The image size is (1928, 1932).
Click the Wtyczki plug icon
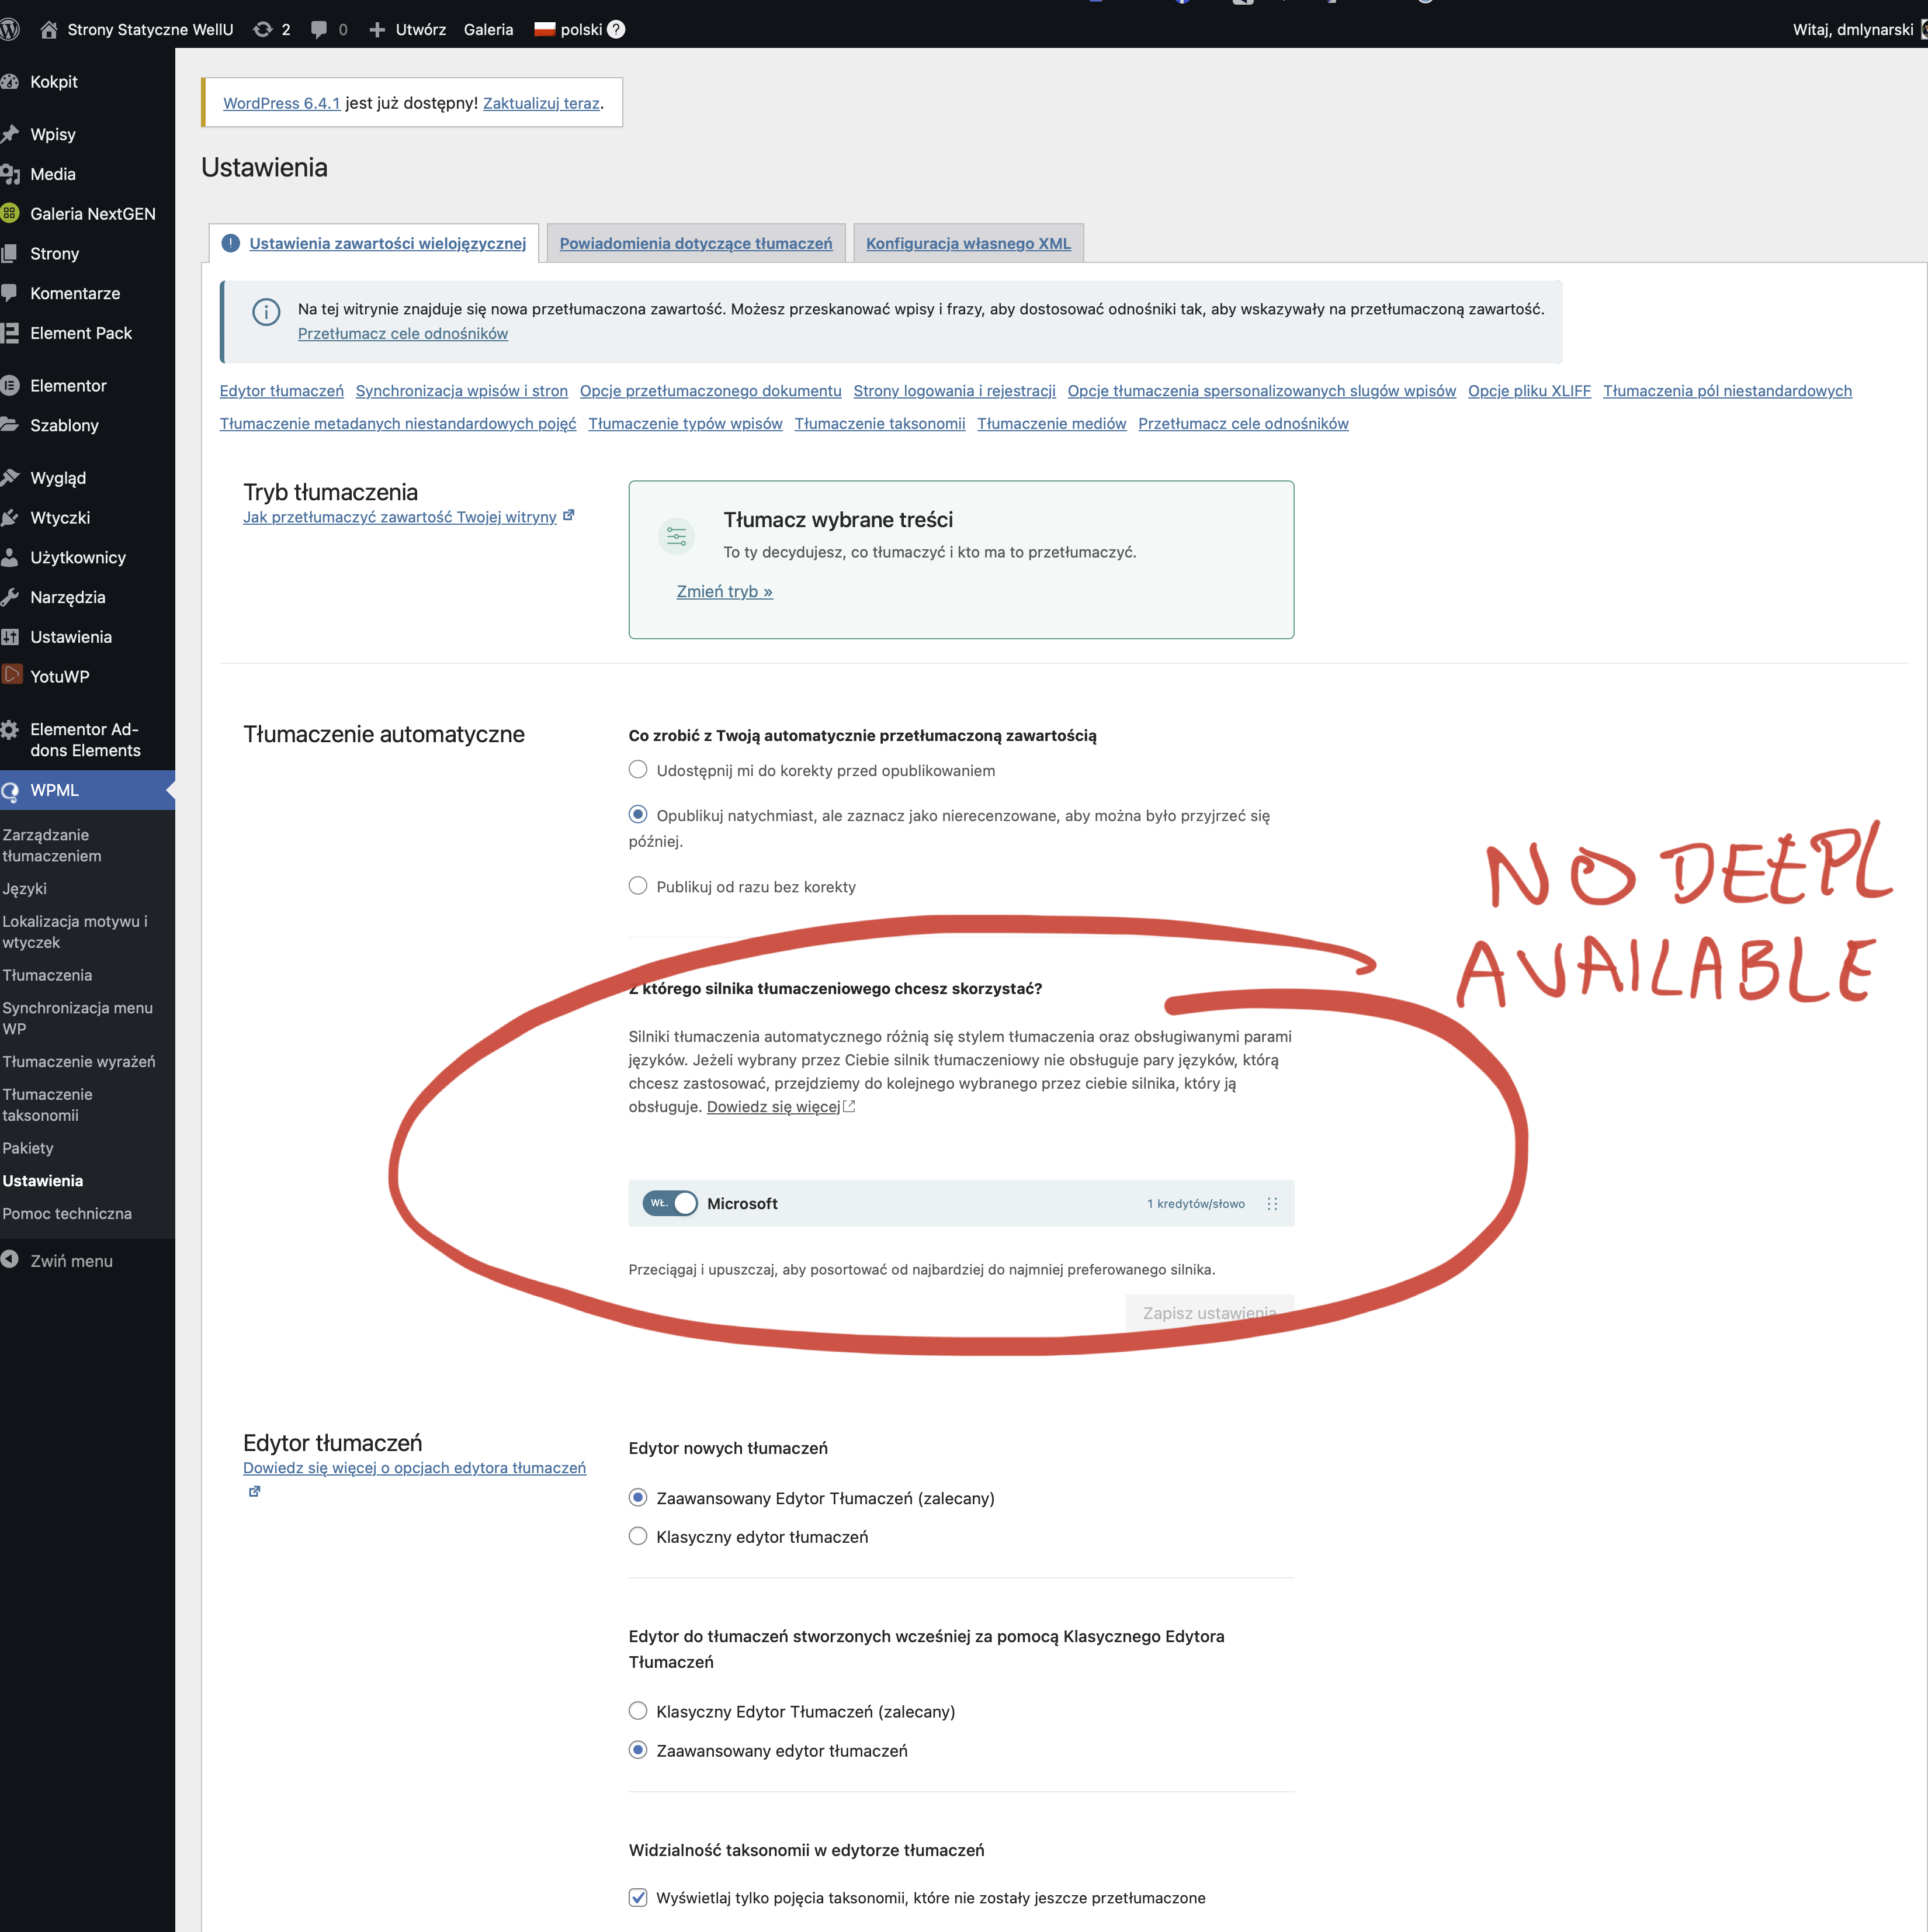pyautogui.click(x=10, y=517)
